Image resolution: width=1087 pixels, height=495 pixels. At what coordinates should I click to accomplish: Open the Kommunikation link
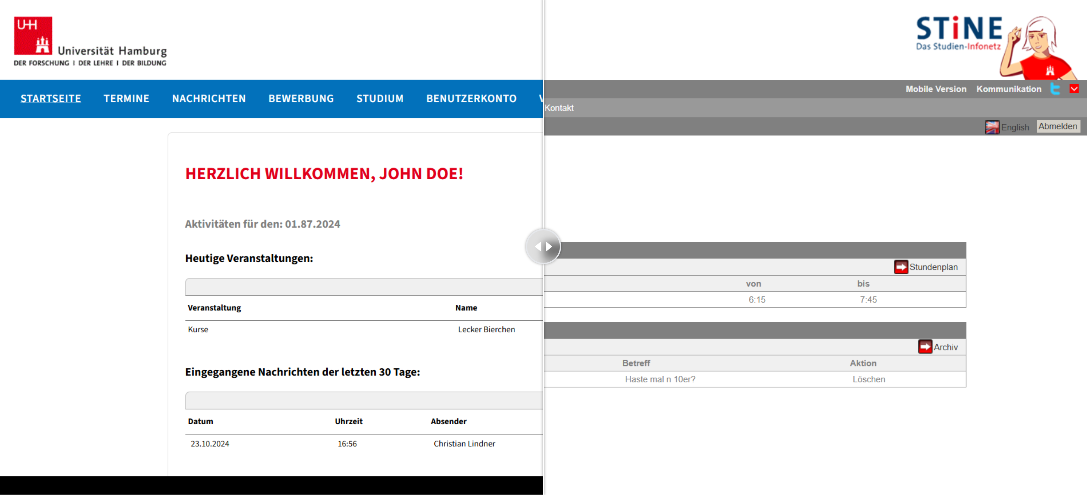[1008, 89]
